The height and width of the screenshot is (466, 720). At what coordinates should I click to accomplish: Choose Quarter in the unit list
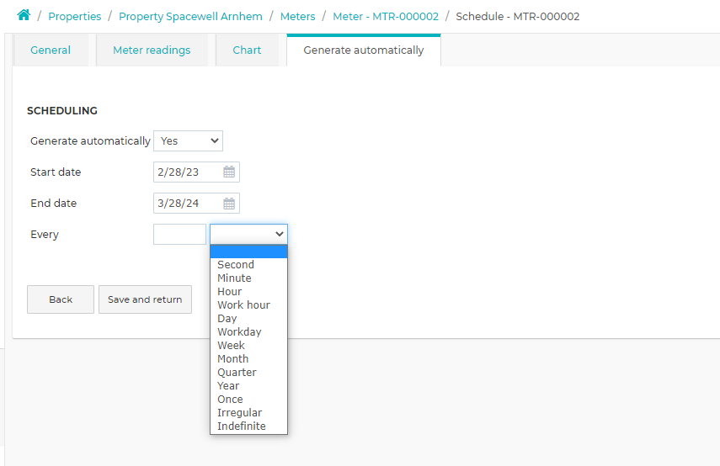tap(249, 373)
